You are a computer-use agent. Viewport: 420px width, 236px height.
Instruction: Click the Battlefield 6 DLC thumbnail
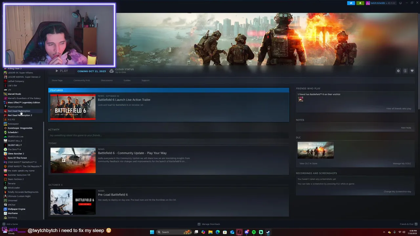coord(316,150)
